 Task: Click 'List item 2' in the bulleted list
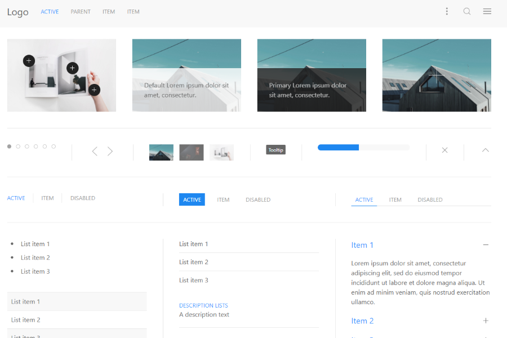click(35, 257)
